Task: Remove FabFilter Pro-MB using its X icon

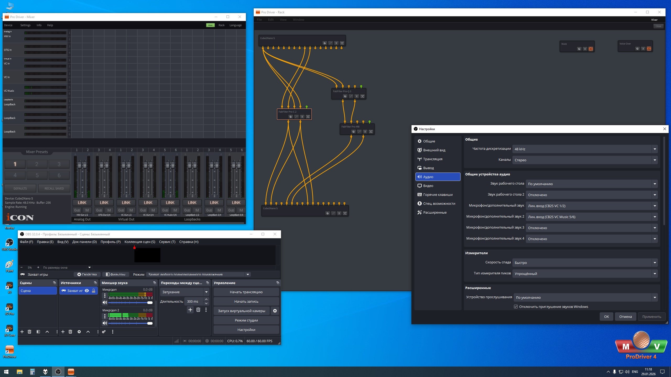Action: (365, 132)
